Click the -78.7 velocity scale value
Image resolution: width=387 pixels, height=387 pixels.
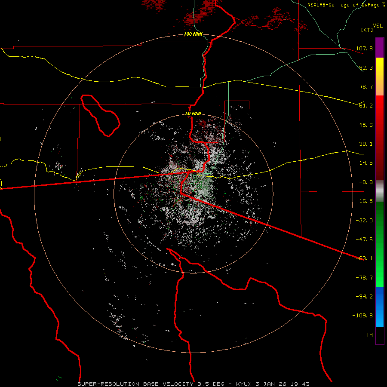click(364, 278)
